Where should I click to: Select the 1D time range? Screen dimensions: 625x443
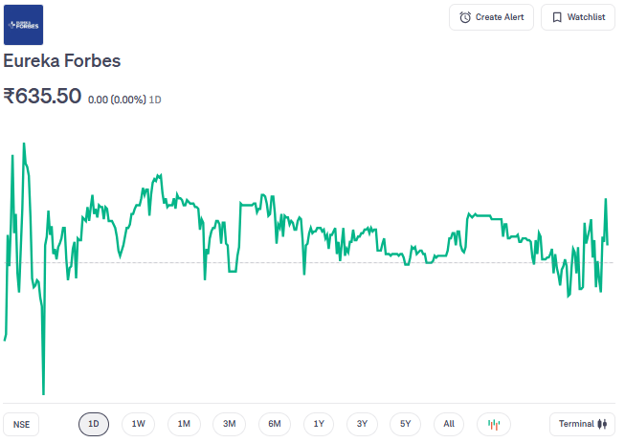pyautogui.click(x=94, y=424)
